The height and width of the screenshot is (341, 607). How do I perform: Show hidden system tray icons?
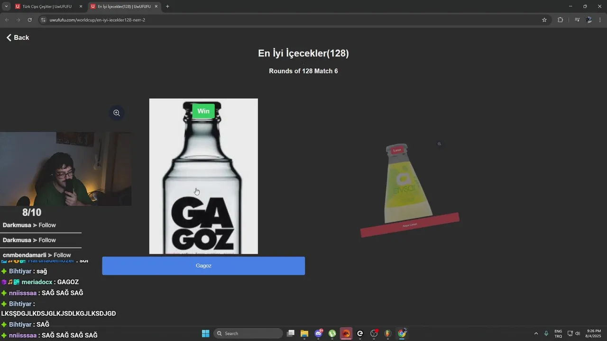pyautogui.click(x=536, y=333)
